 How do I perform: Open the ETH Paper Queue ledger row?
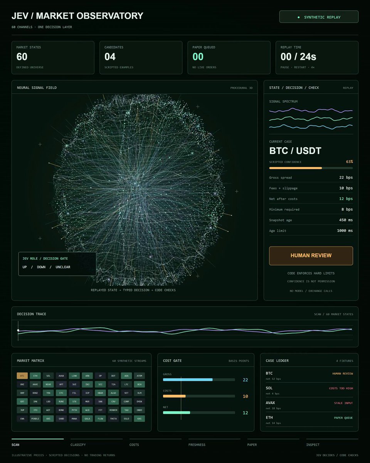coord(309,420)
